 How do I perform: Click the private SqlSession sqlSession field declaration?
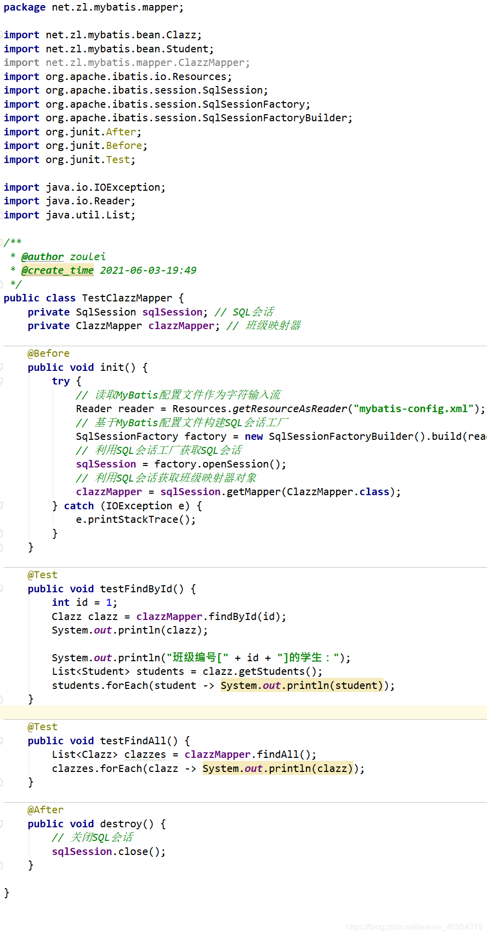tap(118, 312)
